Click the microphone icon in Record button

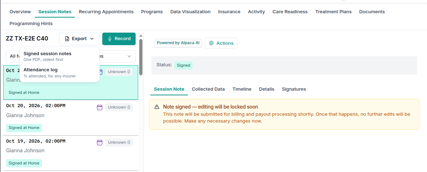click(x=110, y=39)
